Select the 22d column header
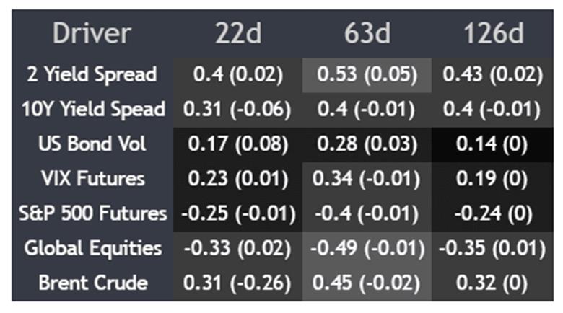563x313 pixels. (238, 34)
